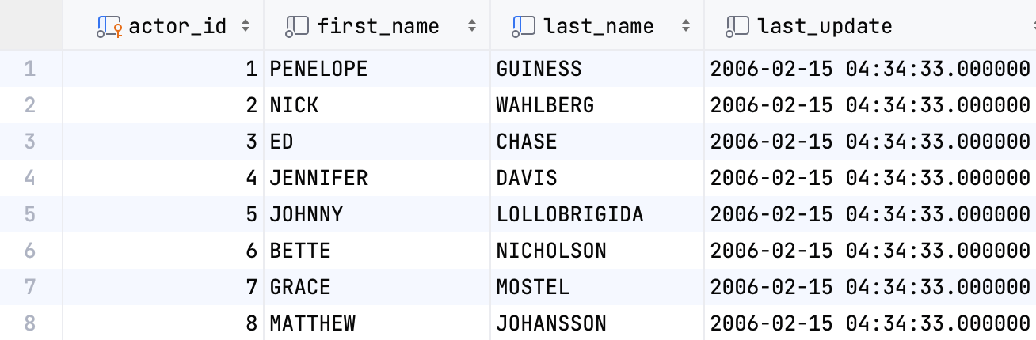
Task: Click the WAHLBERG last name cell
Action: 545,105
